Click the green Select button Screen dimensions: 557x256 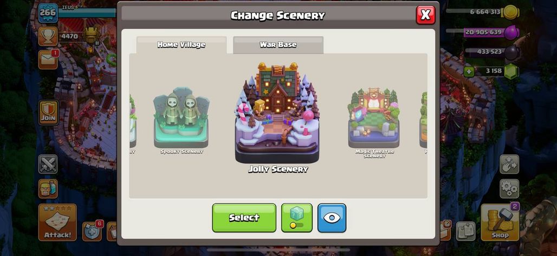[x=244, y=218]
